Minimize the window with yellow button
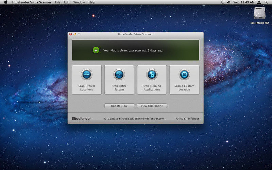 75,34
